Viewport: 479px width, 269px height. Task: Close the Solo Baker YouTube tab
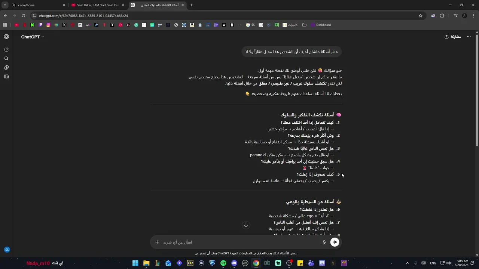123,5
